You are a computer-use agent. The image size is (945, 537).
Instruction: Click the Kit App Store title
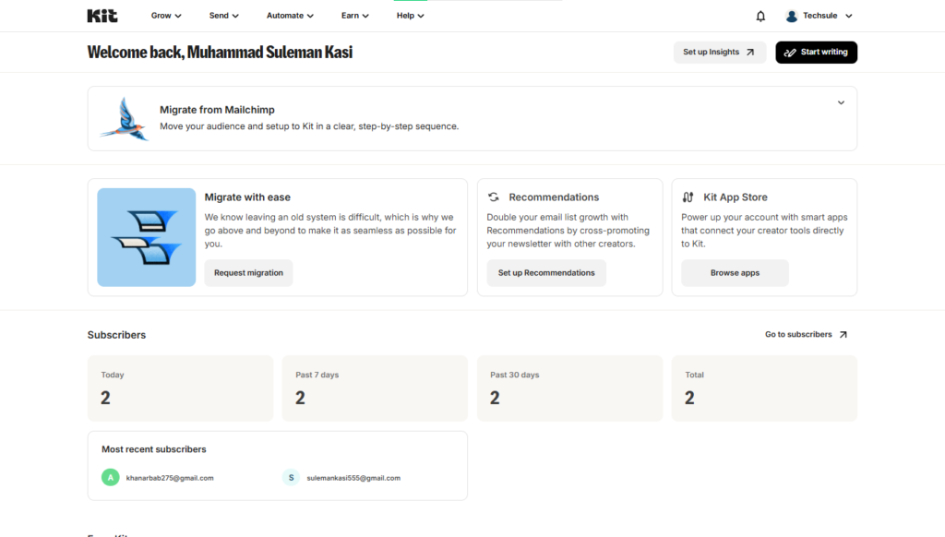point(736,197)
